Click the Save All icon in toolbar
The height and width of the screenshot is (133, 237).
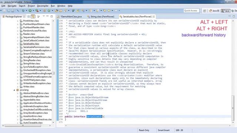pyautogui.click(x=9, y=11)
